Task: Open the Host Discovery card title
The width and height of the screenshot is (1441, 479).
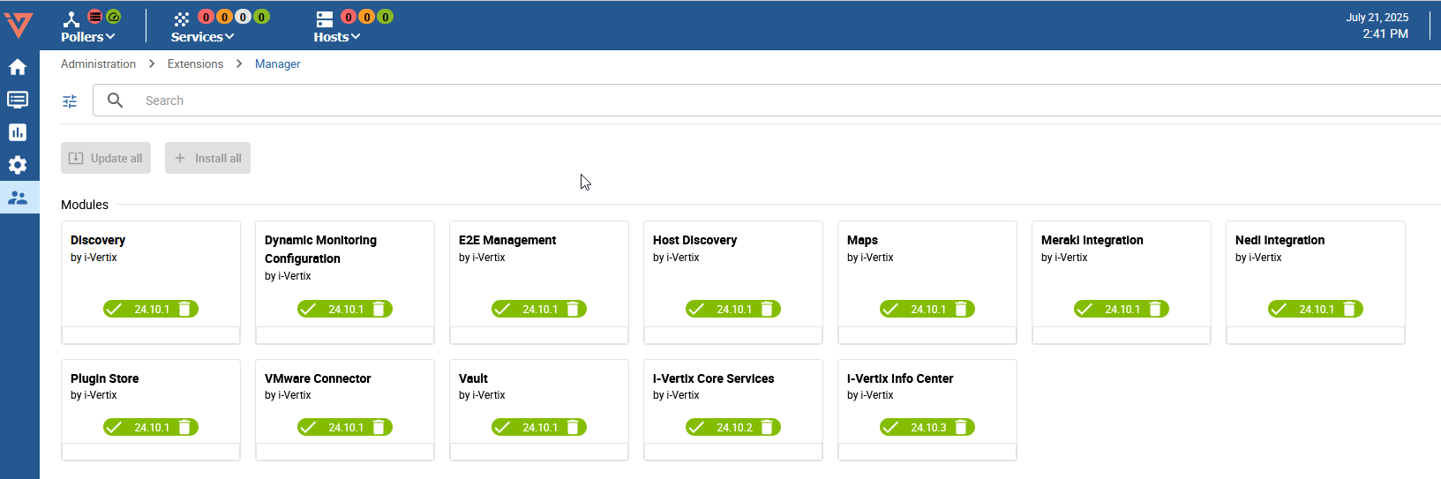Action: pos(694,240)
